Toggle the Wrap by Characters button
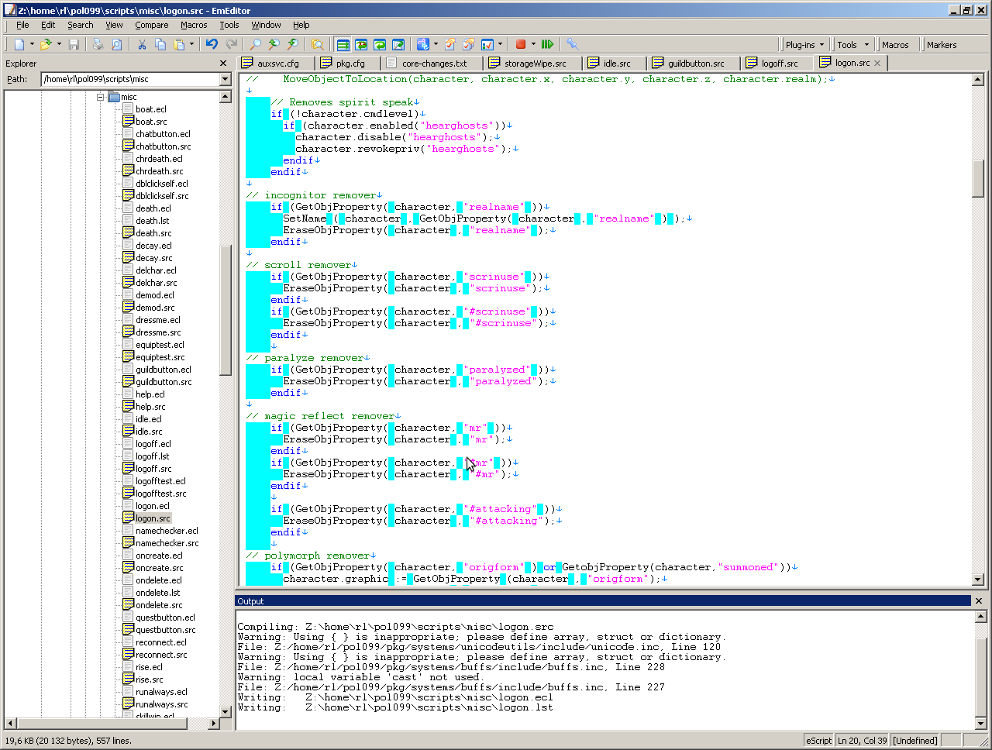This screenshot has width=992, height=750. point(361,44)
